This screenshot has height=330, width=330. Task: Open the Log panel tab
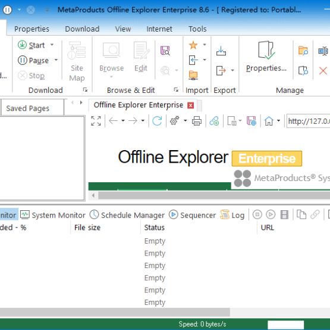coord(232,215)
